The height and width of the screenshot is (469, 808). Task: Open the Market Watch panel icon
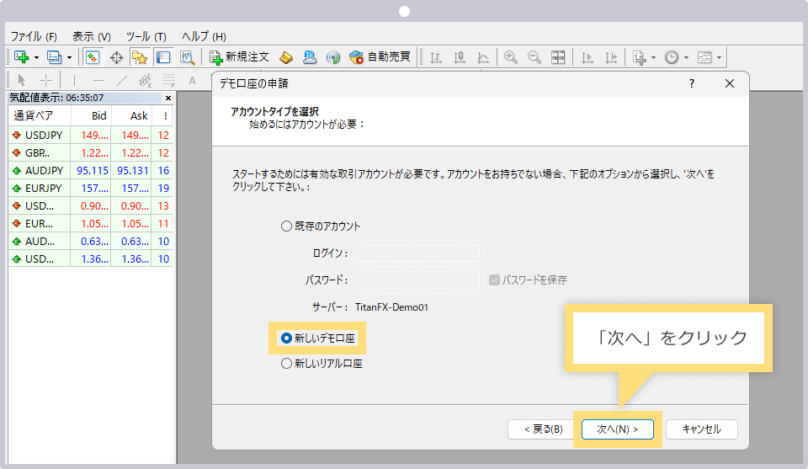click(x=93, y=57)
